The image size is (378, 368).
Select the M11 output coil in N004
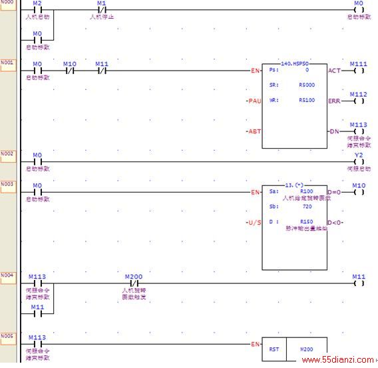359,283
